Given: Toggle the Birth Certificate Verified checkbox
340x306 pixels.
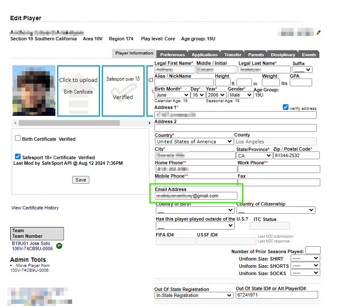Looking at the screenshot, I should [x=18, y=139].
